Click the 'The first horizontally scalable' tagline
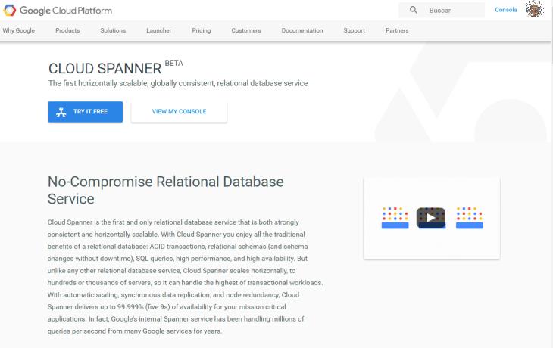Viewport: 553px width, 348px height. point(178,83)
